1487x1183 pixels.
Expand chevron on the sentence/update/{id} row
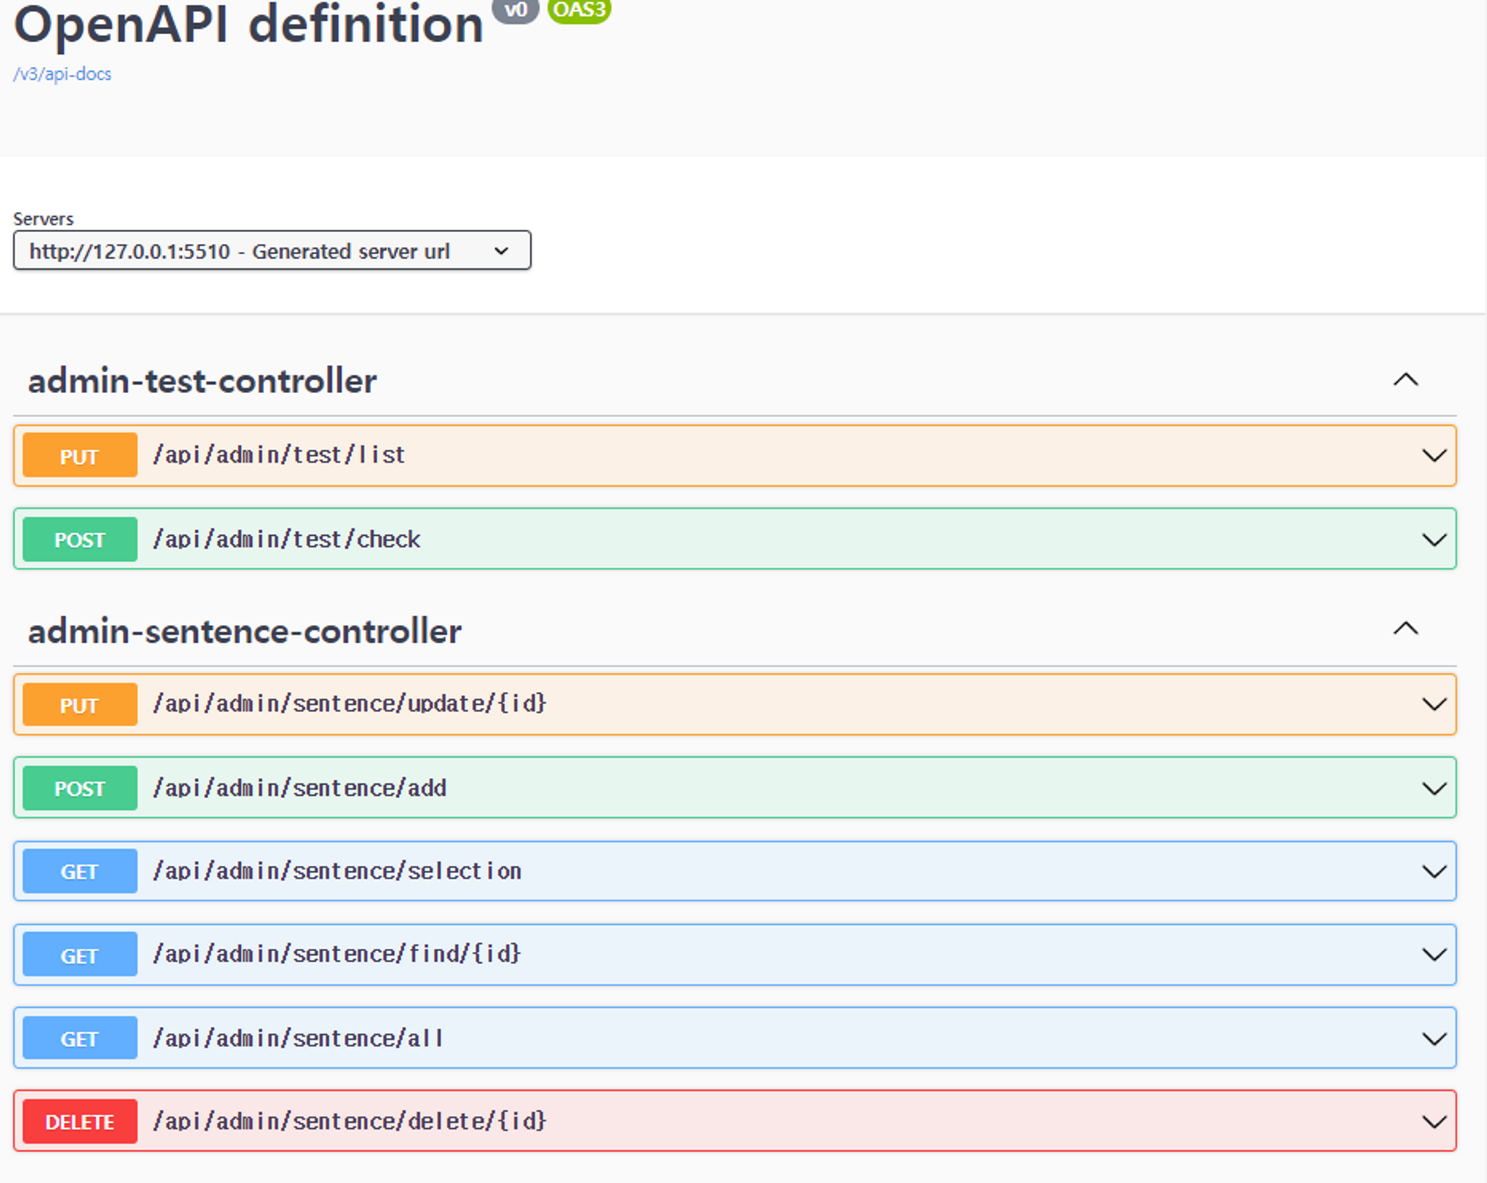pyautogui.click(x=1433, y=704)
